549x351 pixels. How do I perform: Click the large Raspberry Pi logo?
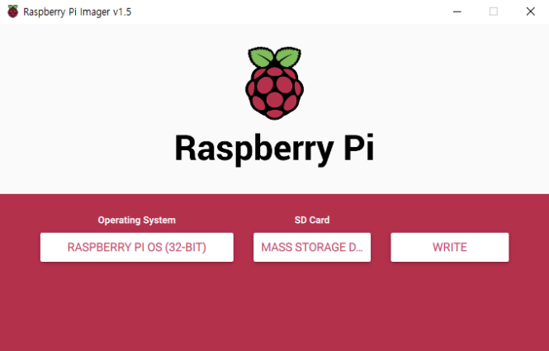tap(274, 83)
